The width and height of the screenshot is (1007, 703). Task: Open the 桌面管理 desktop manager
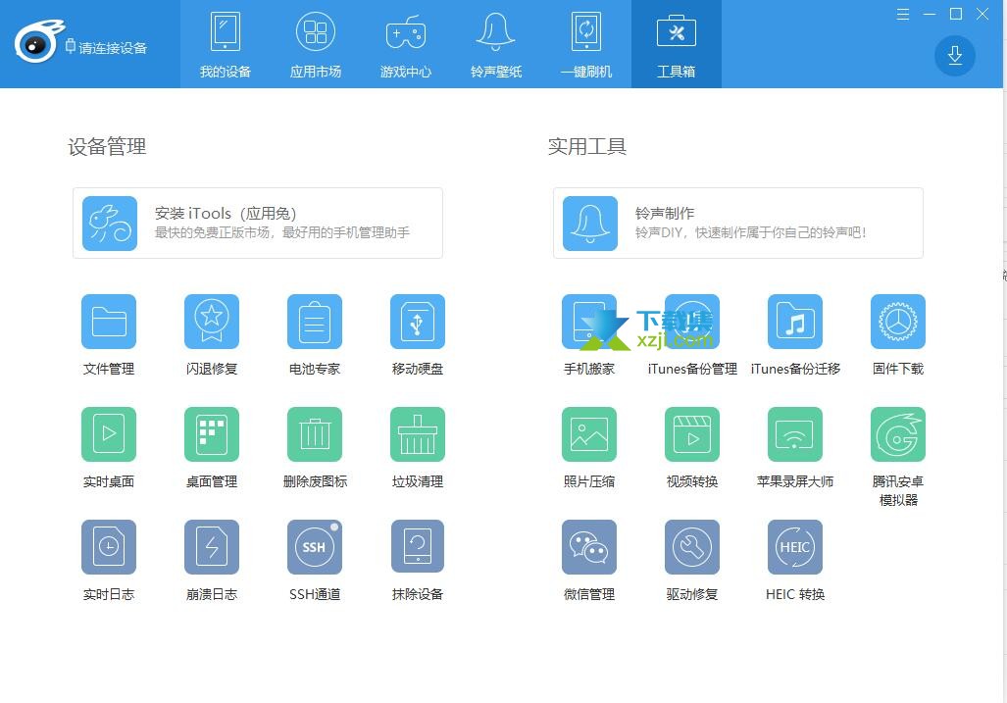(x=211, y=434)
